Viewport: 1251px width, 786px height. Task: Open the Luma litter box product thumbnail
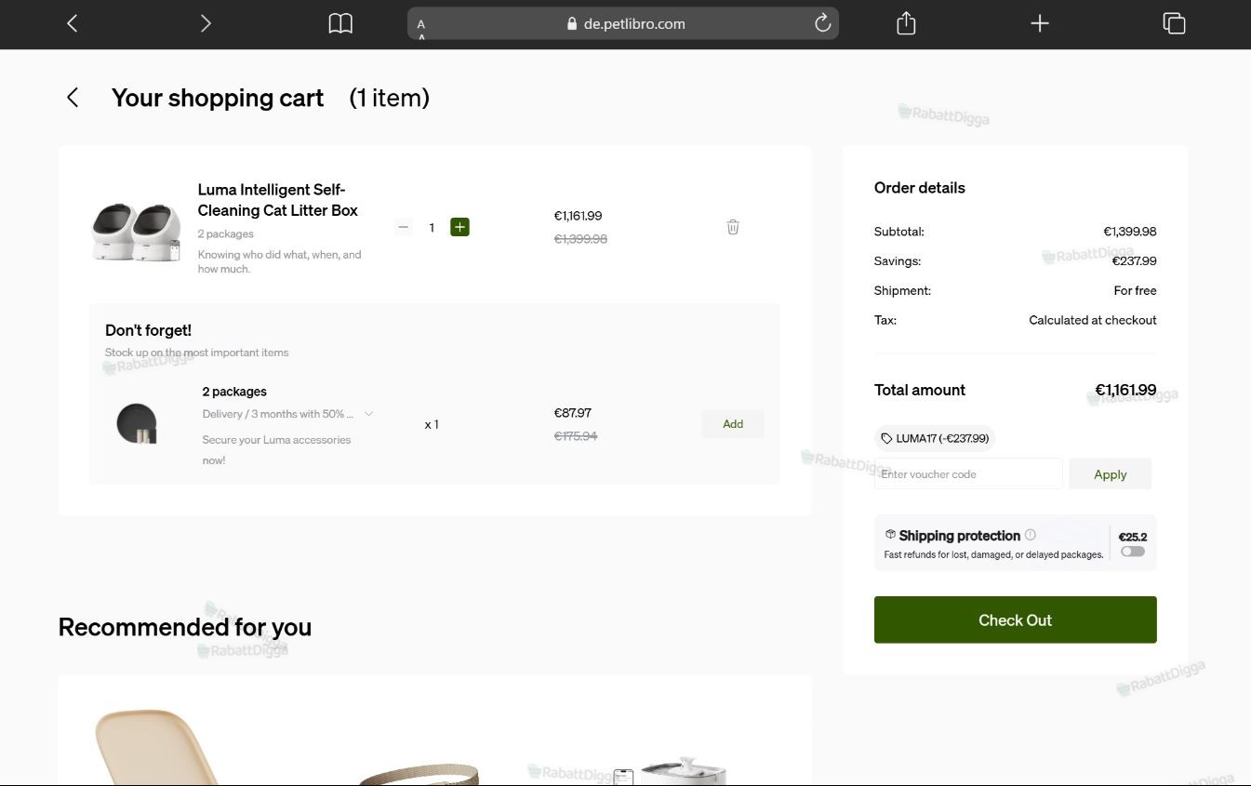(x=136, y=233)
